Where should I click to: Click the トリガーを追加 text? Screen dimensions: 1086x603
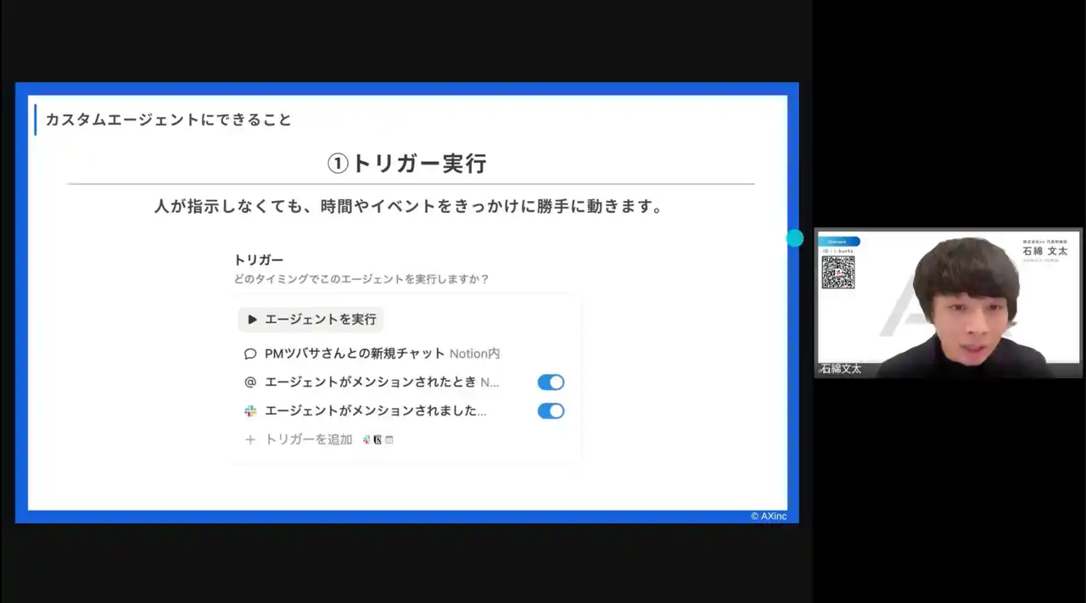click(x=309, y=439)
